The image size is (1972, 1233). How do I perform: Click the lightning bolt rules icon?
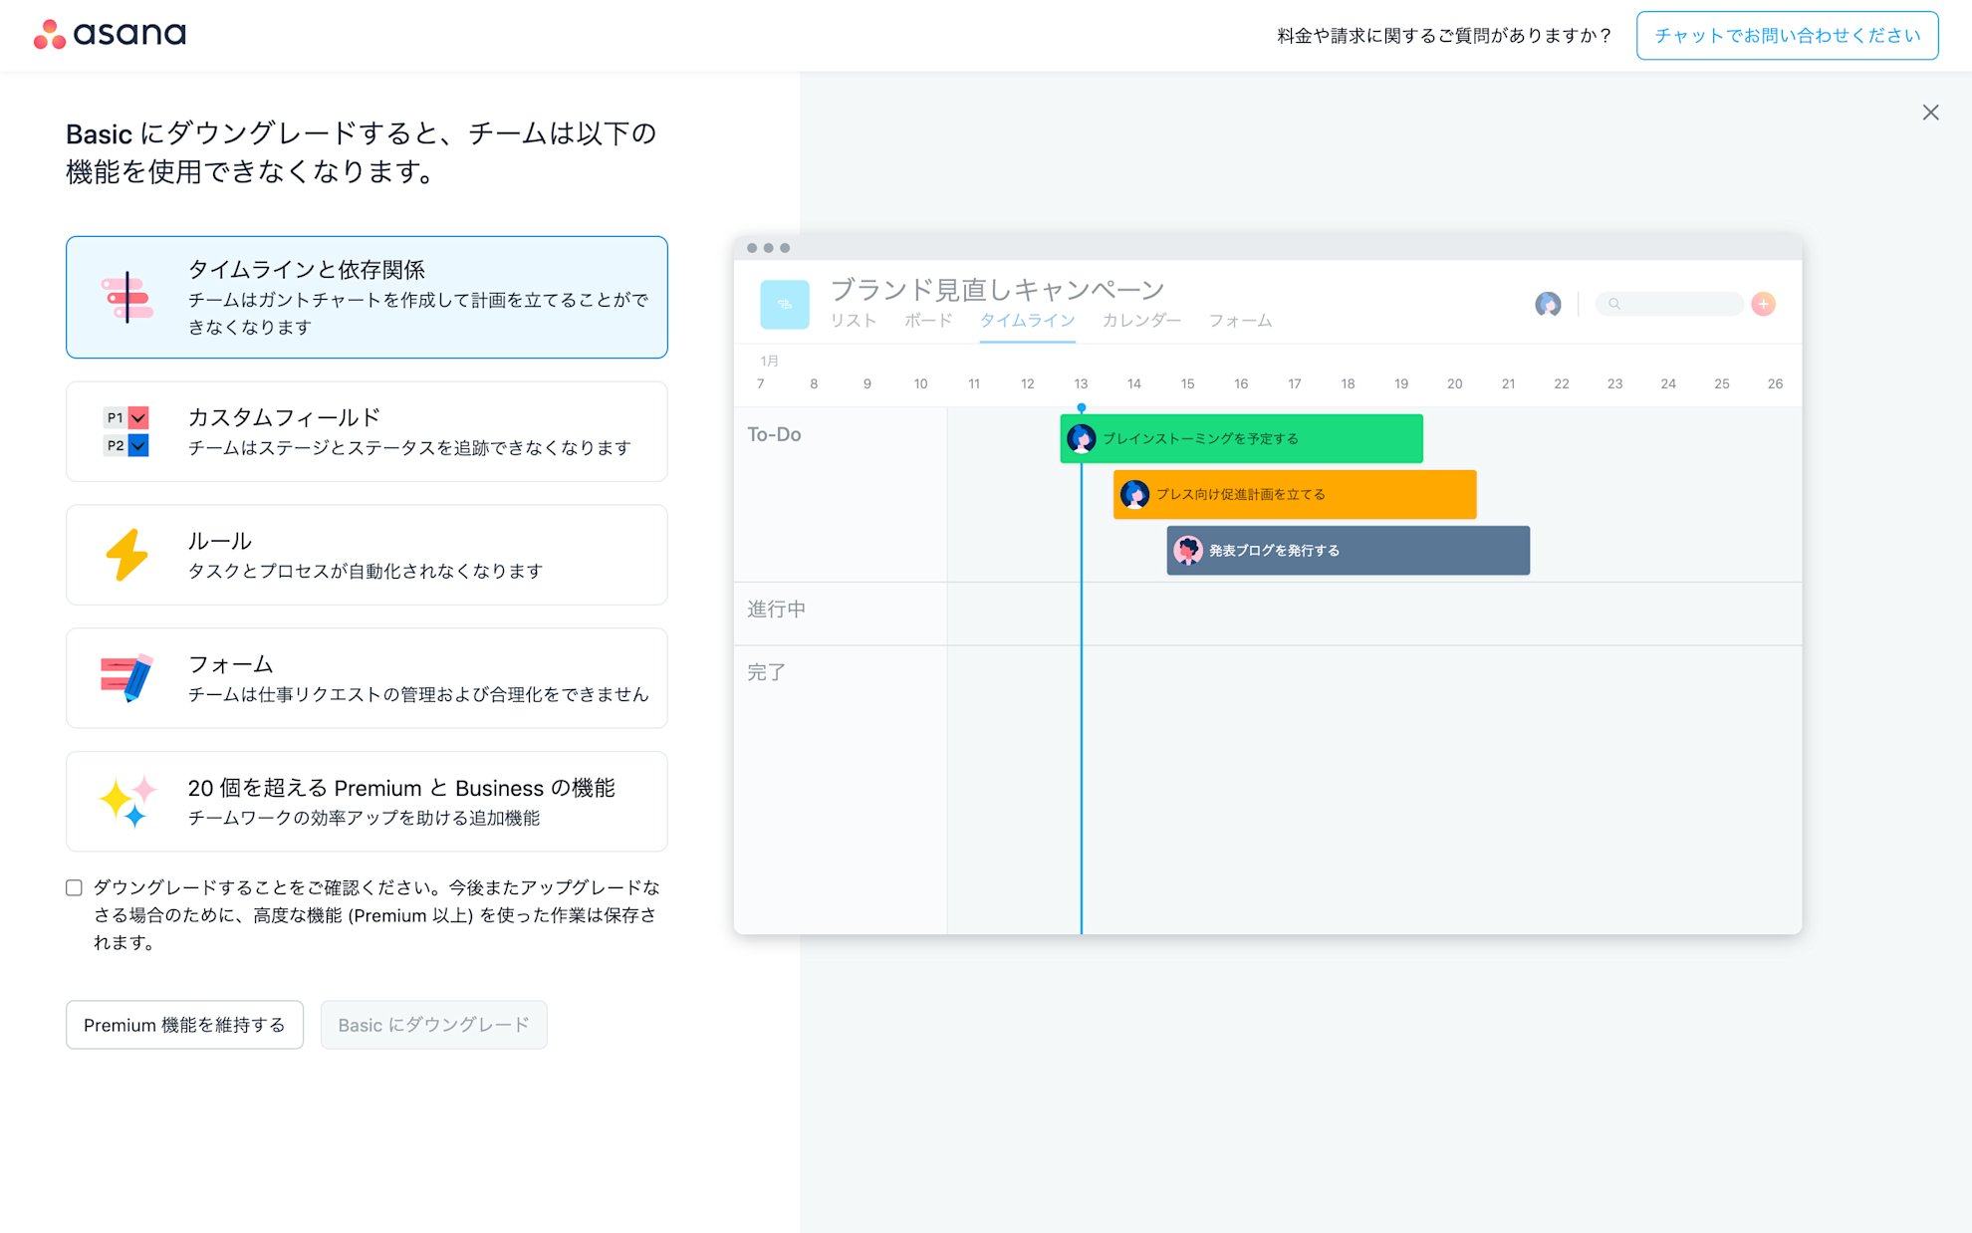[126, 555]
